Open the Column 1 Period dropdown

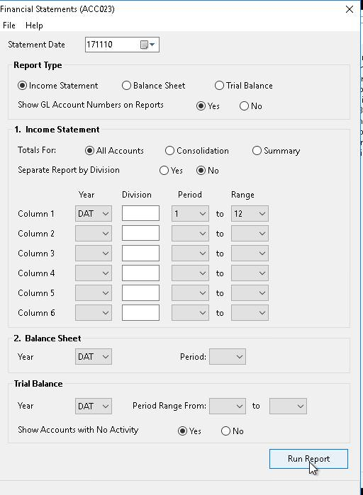click(190, 214)
